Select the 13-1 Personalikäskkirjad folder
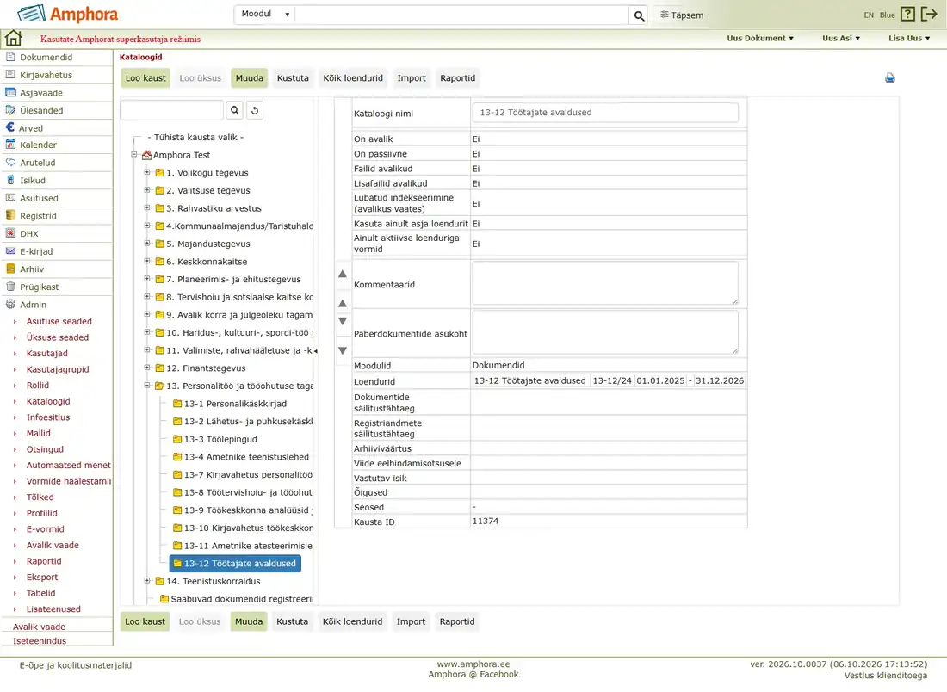This screenshot has width=947, height=692. pyautogui.click(x=235, y=404)
